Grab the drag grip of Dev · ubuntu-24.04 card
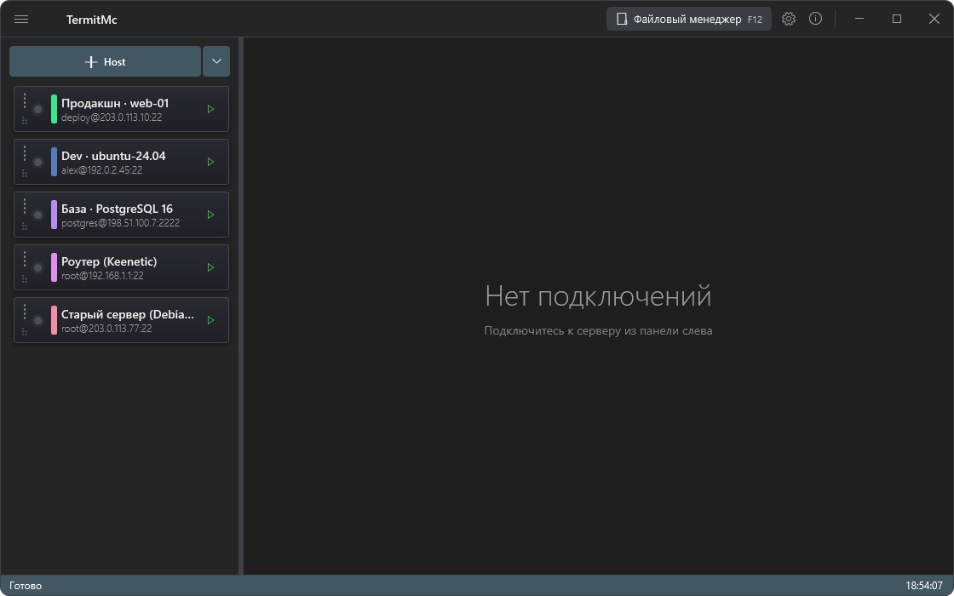 (25, 174)
